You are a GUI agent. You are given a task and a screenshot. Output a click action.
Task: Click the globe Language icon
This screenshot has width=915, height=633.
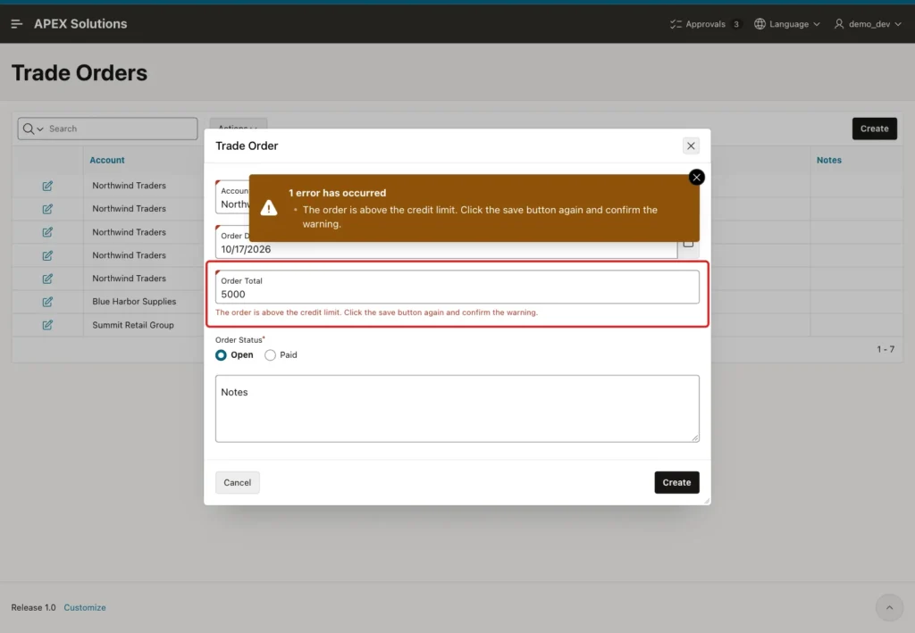(760, 24)
